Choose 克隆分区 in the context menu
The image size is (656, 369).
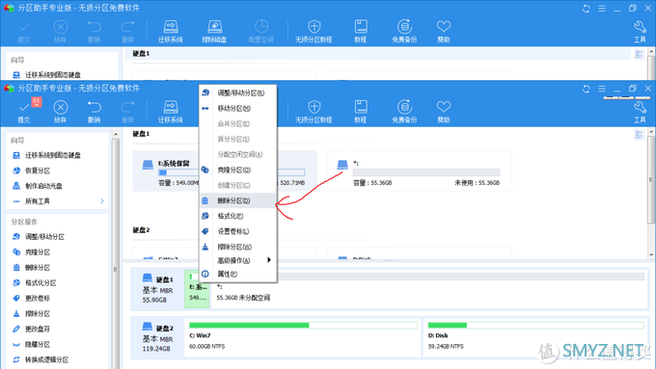coord(237,170)
